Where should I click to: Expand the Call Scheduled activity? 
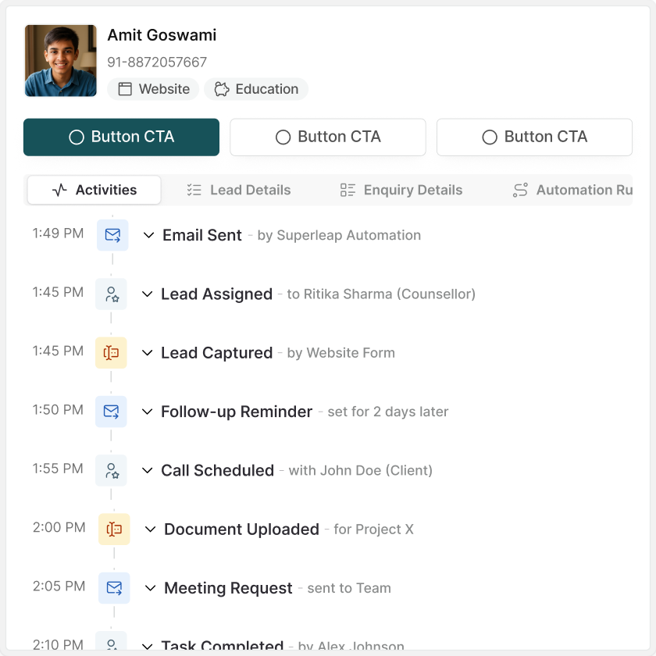(x=148, y=470)
